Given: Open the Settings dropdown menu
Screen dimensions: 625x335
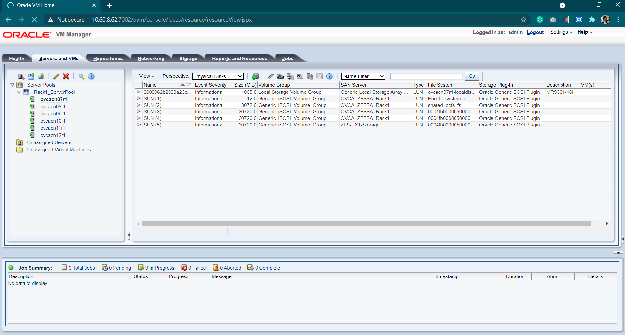Looking at the screenshot, I should 561,32.
